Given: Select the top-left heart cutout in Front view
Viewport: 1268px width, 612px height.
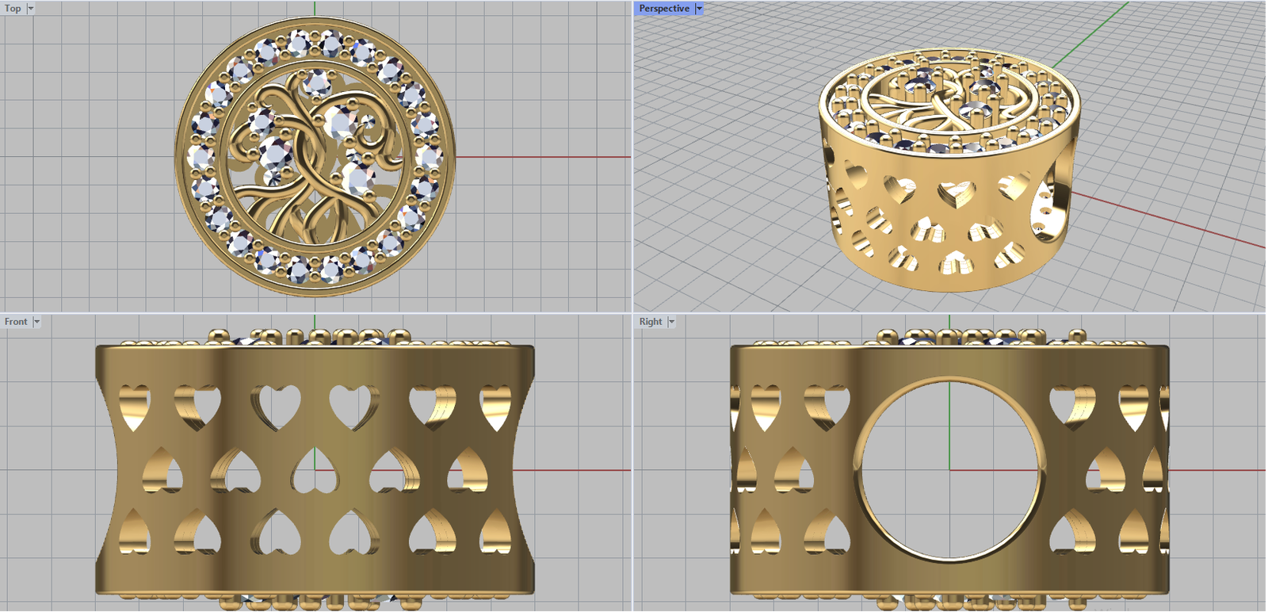Looking at the screenshot, I should pos(134,404).
